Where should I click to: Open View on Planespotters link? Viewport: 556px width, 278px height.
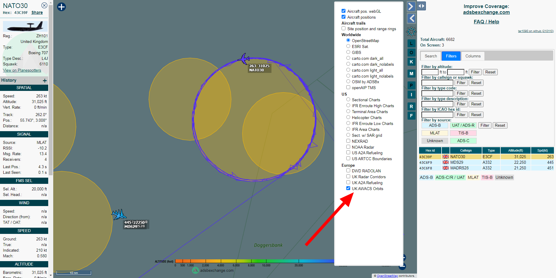[22, 70]
